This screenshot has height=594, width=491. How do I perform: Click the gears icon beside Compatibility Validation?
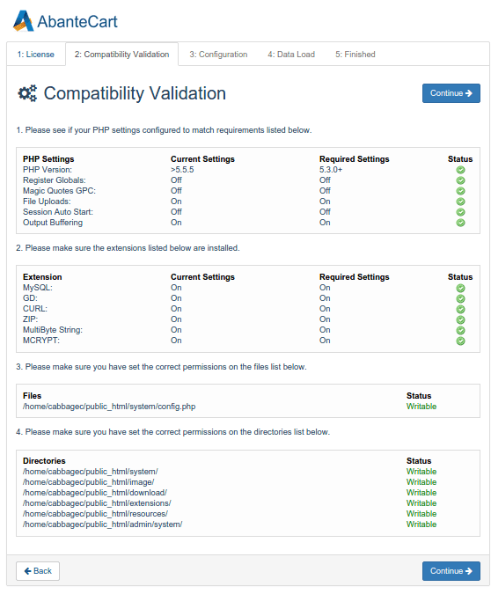(x=27, y=93)
